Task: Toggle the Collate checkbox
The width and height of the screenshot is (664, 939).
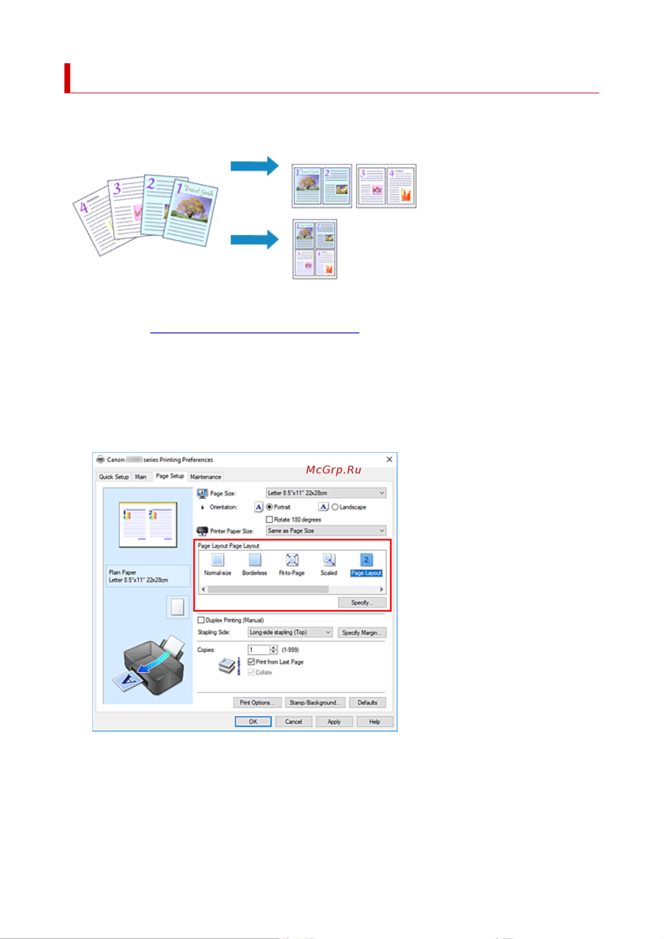Action: 251,672
